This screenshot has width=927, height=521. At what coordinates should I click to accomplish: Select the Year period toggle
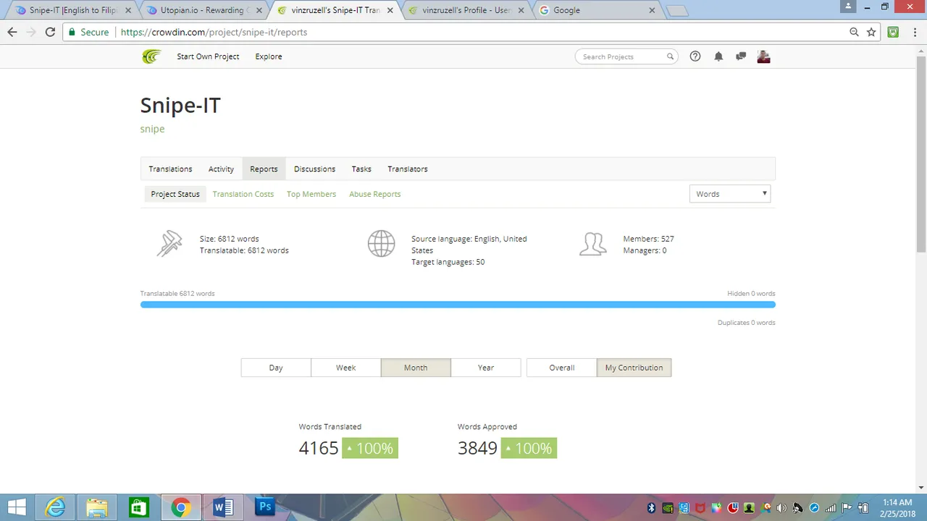pyautogui.click(x=486, y=368)
